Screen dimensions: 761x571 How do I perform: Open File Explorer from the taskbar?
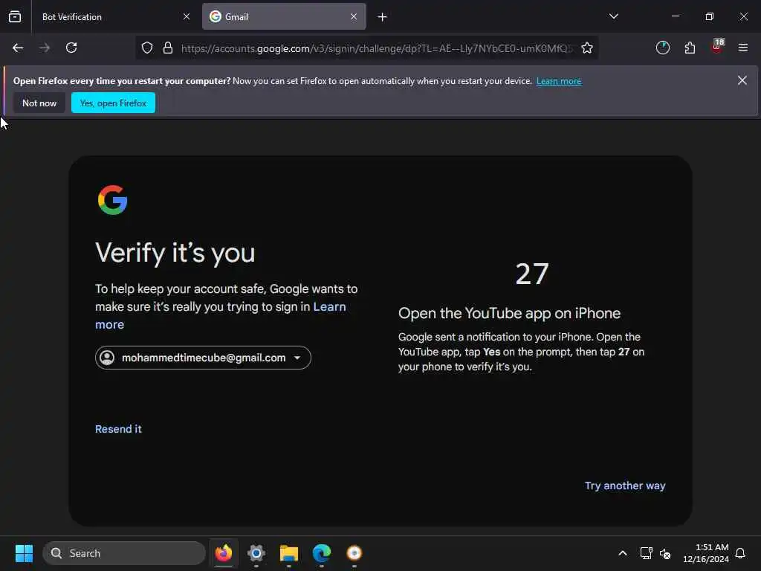pyautogui.click(x=289, y=553)
